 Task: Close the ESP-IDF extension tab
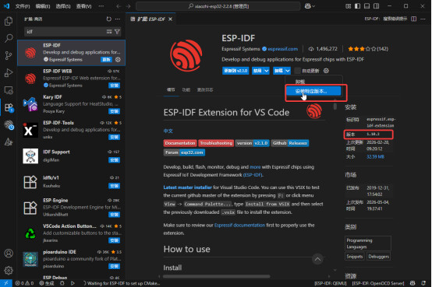coord(170,19)
